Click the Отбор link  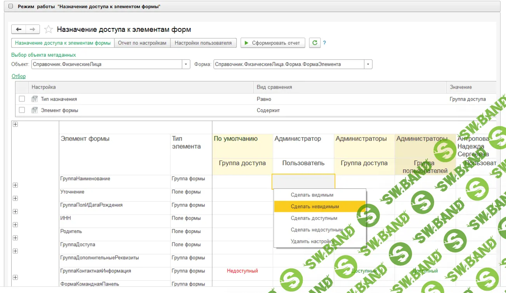pos(18,76)
